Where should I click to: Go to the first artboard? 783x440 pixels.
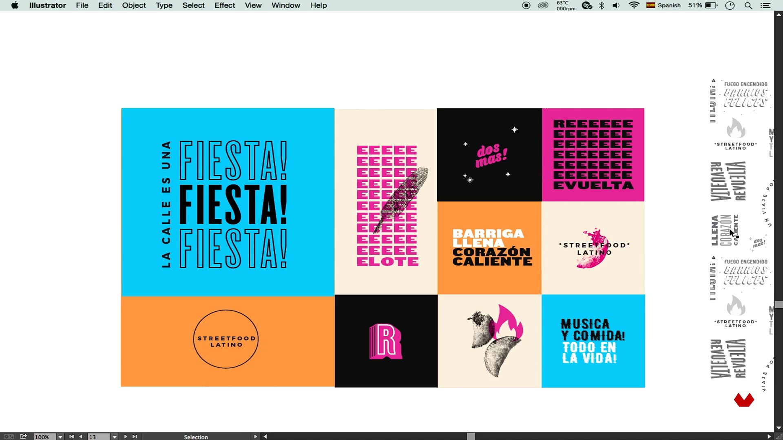coord(72,436)
